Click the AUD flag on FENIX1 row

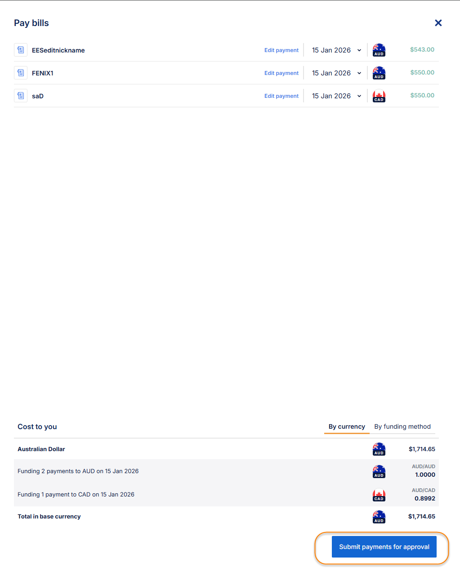(x=379, y=73)
